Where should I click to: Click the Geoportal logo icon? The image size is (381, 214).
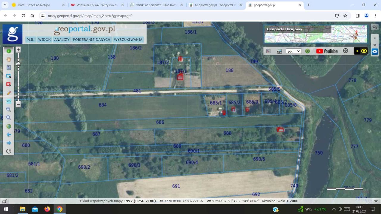[x=13, y=34]
